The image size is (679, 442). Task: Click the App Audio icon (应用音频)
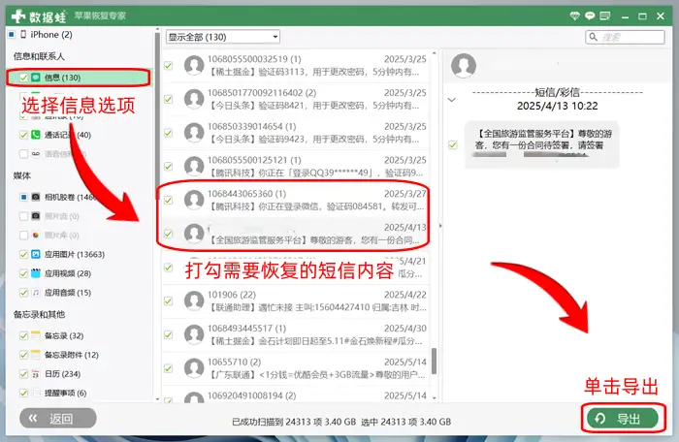pos(36,293)
